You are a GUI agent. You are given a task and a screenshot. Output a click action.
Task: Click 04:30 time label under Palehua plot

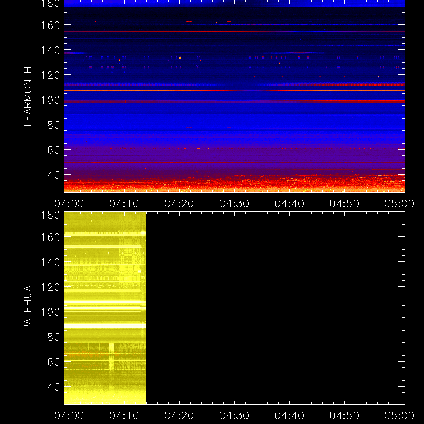[x=234, y=416]
